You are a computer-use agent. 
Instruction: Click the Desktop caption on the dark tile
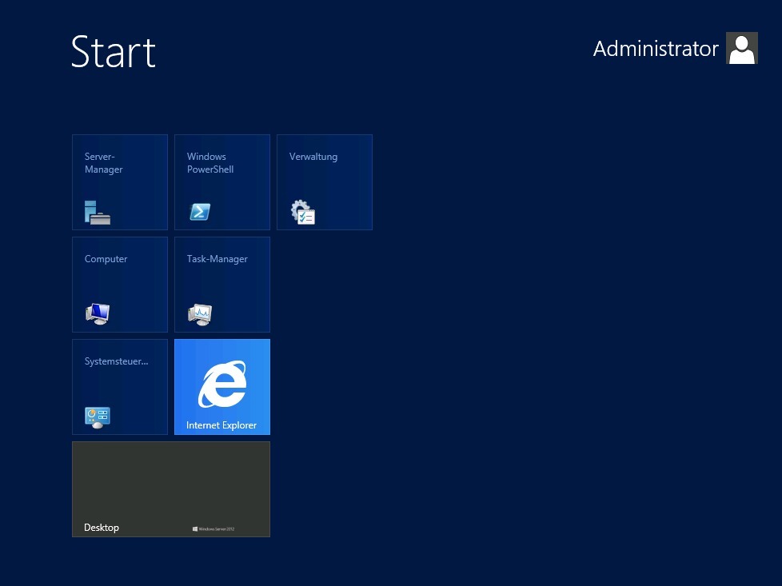point(102,528)
